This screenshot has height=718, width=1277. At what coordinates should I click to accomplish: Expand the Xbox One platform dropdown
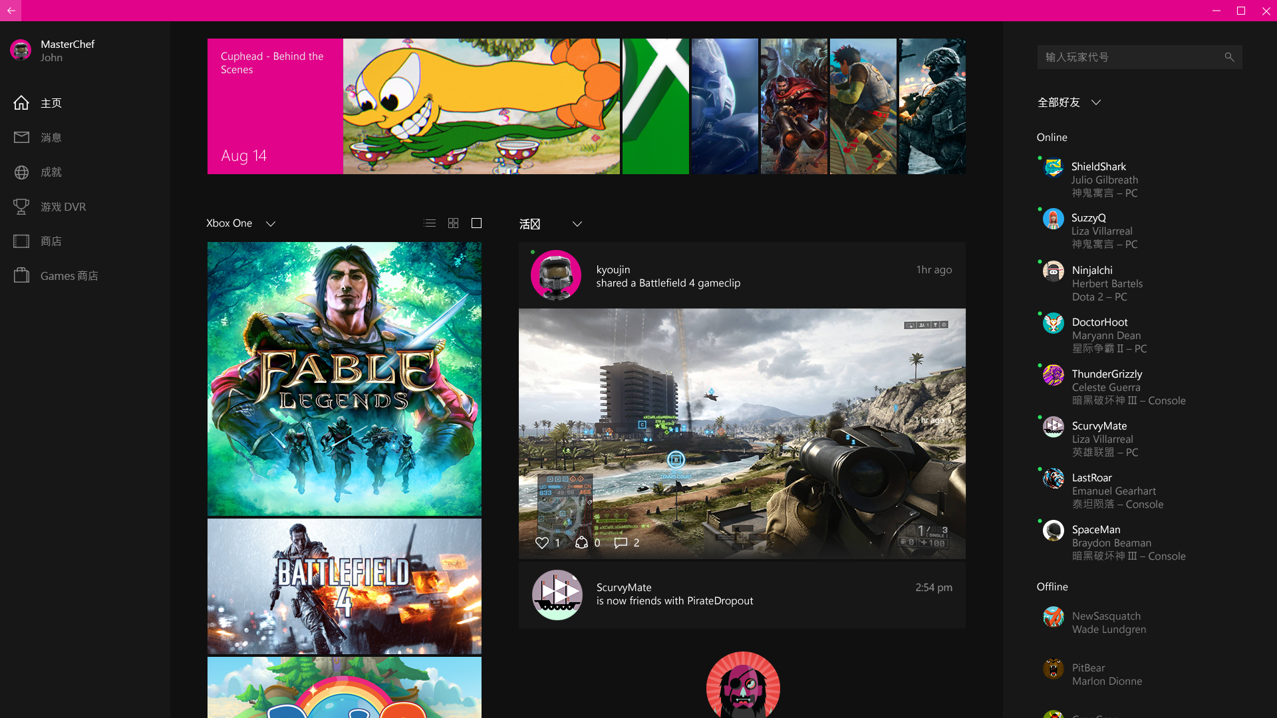(x=271, y=224)
